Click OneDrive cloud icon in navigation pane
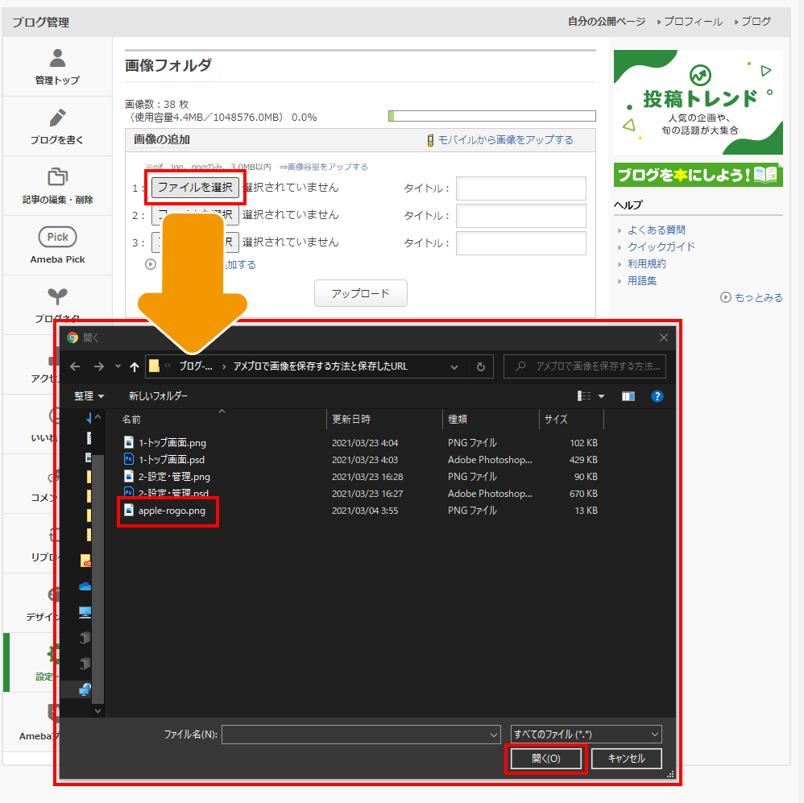 point(85,586)
